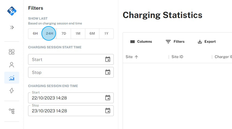
Task: Choose the 6M time range option
Action: pyautogui.click(x=92, y=34)
